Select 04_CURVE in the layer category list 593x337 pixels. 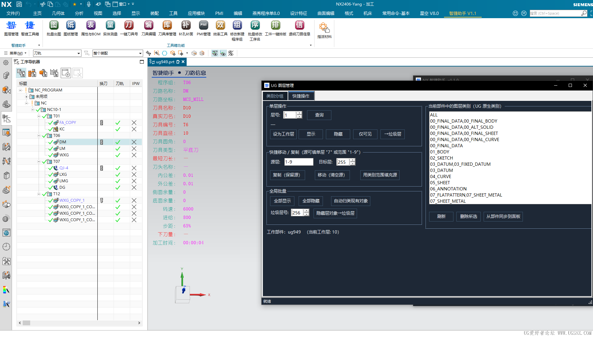[440, 176]
